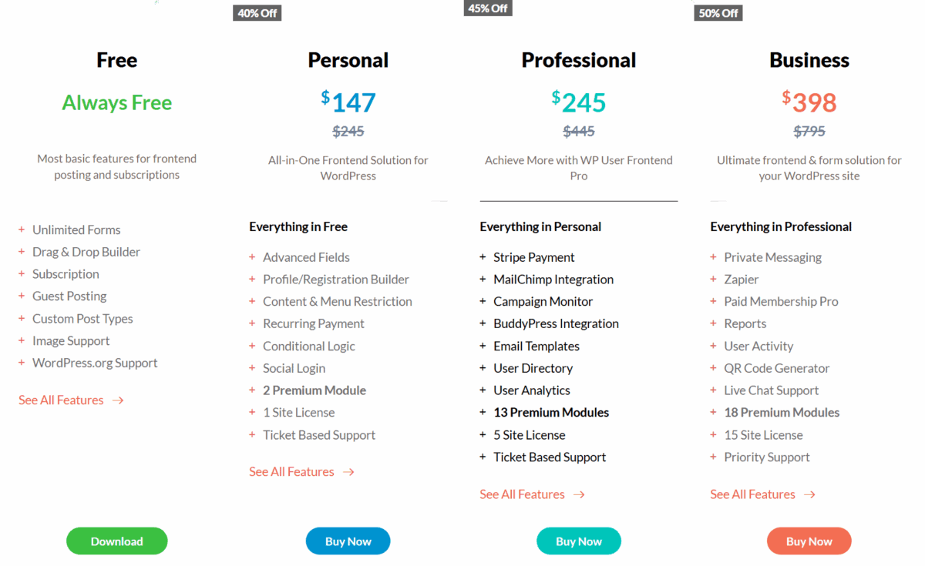Click plus icon beside Zapier
The image size is (925, 566).
(x=713, y=280)
